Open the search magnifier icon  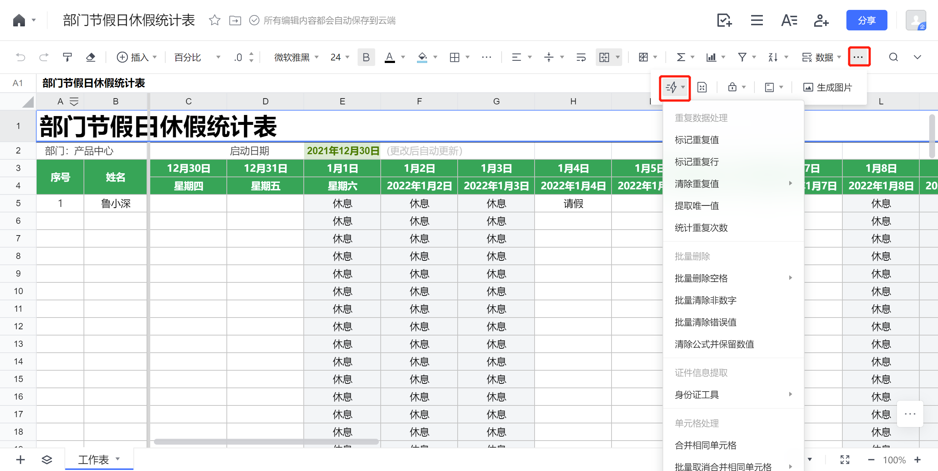tap(893, 57)
